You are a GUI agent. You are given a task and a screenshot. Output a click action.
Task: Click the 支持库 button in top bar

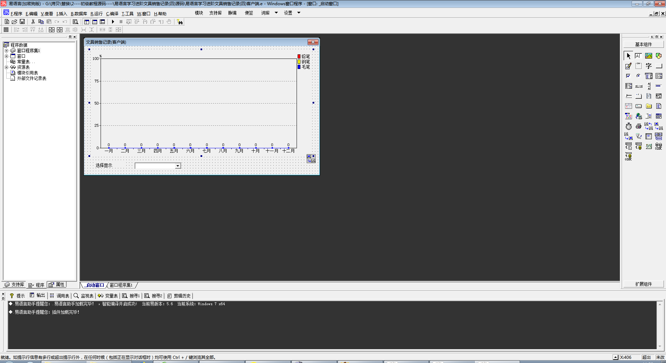click(x=215, y=13)
